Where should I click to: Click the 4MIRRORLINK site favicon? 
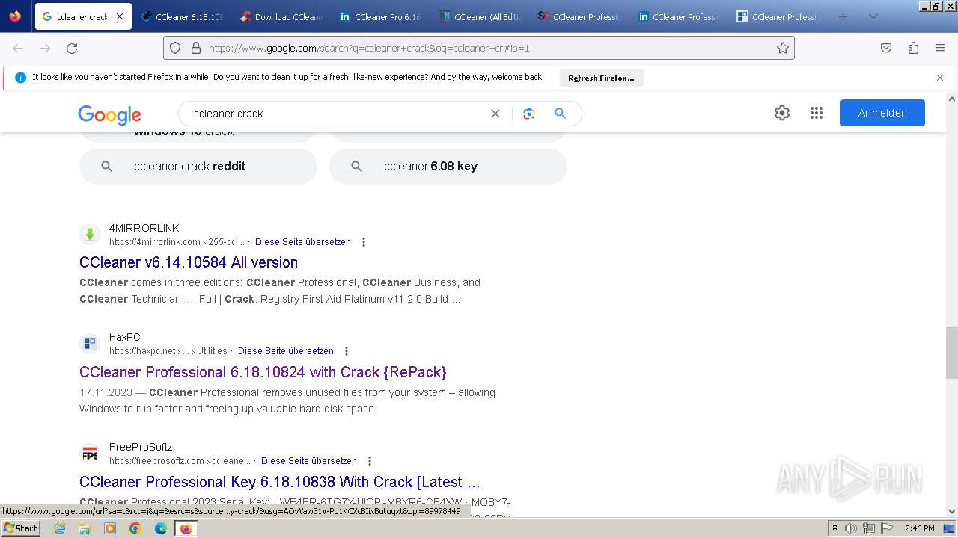(90, 235)
